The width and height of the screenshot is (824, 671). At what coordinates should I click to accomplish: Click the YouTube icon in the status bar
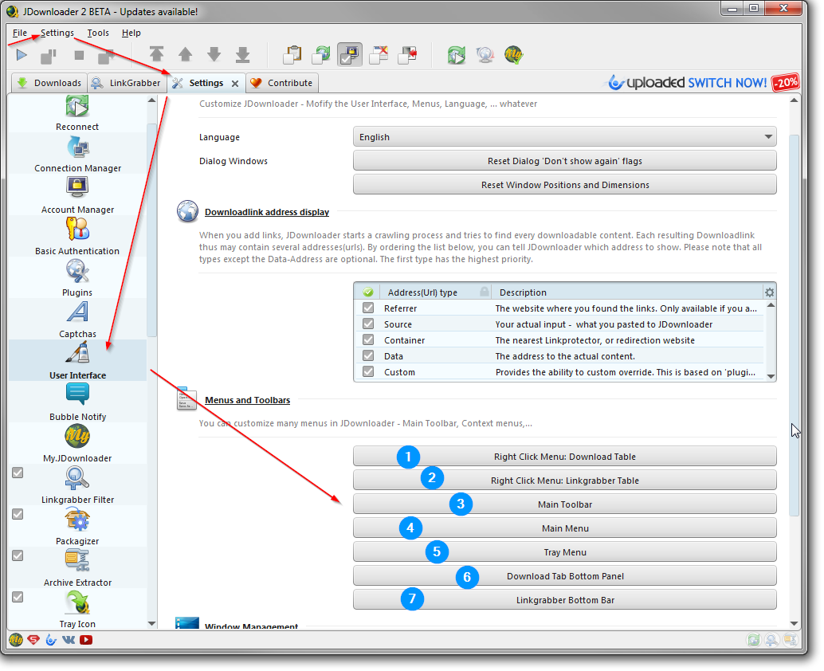pos(86,640)
